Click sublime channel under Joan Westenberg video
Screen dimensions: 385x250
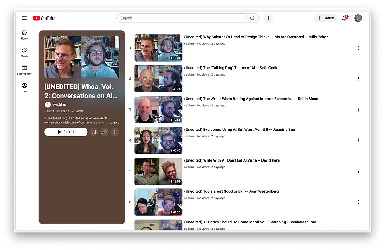pyautogui.click(x=189, y=198)
